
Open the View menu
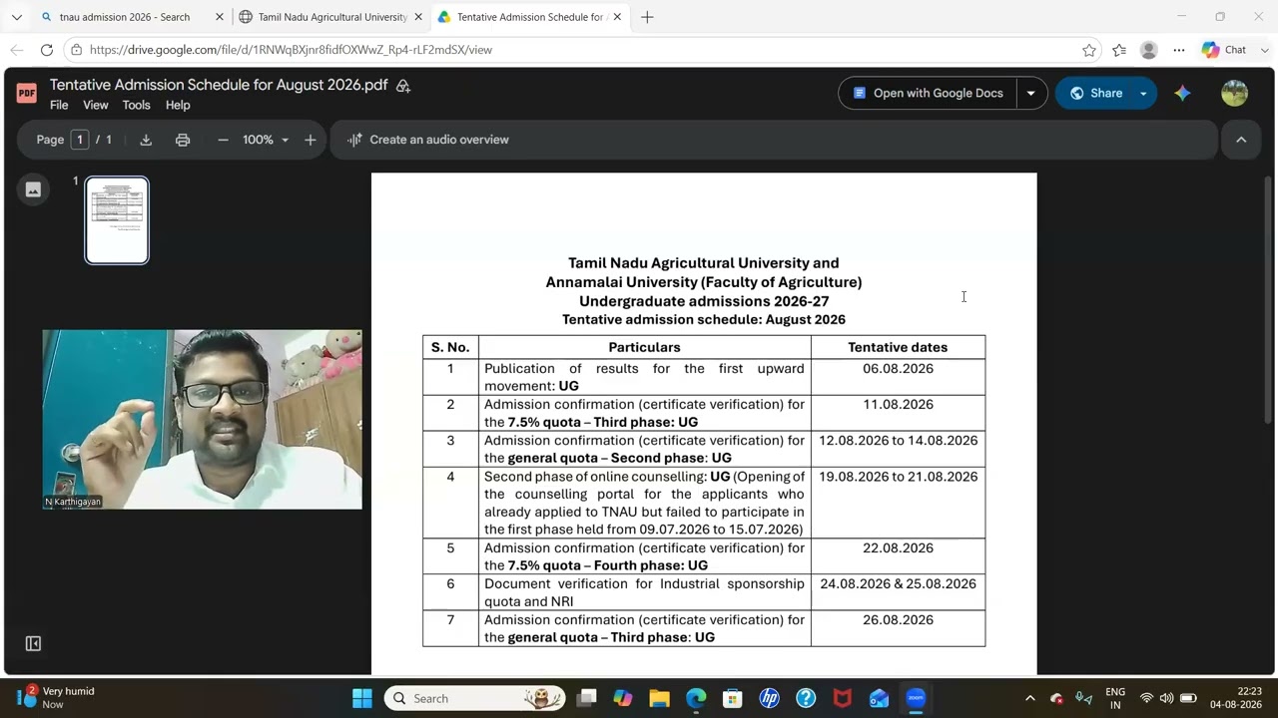(x=96, y=105)
